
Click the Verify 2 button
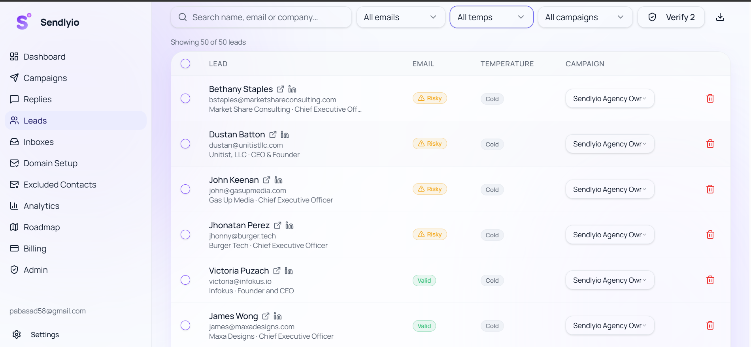tap(671, 17)
